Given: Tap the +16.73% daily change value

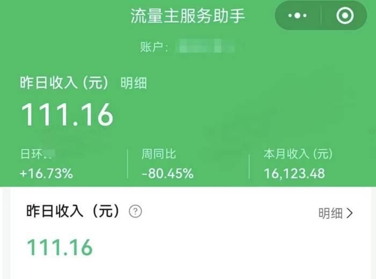Looking at the screenshot, I should coord(47,174).
